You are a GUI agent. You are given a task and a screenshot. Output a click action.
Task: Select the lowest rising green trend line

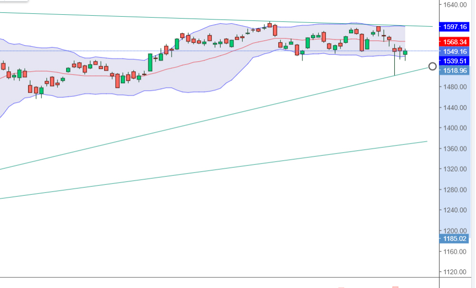point(214,170)
